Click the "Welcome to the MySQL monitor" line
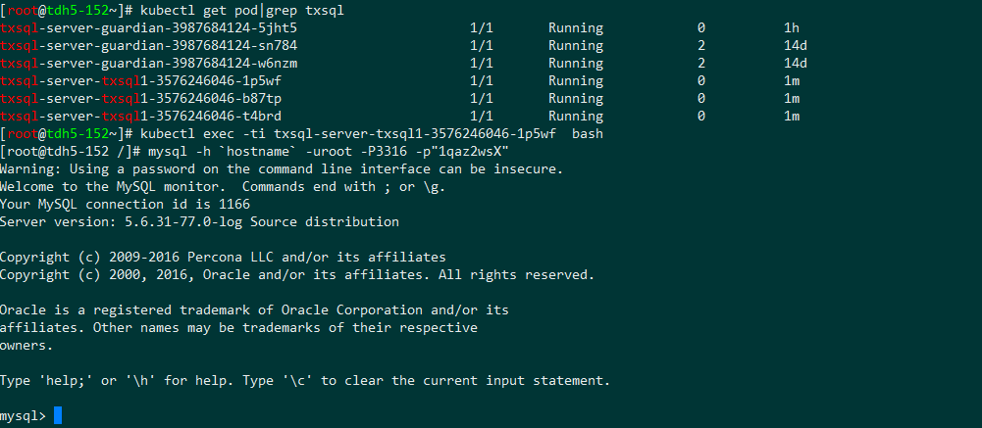 click(223, 186)
